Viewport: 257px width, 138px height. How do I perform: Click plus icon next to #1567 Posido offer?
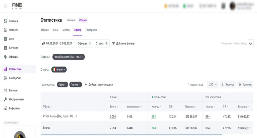pos(76,116)
